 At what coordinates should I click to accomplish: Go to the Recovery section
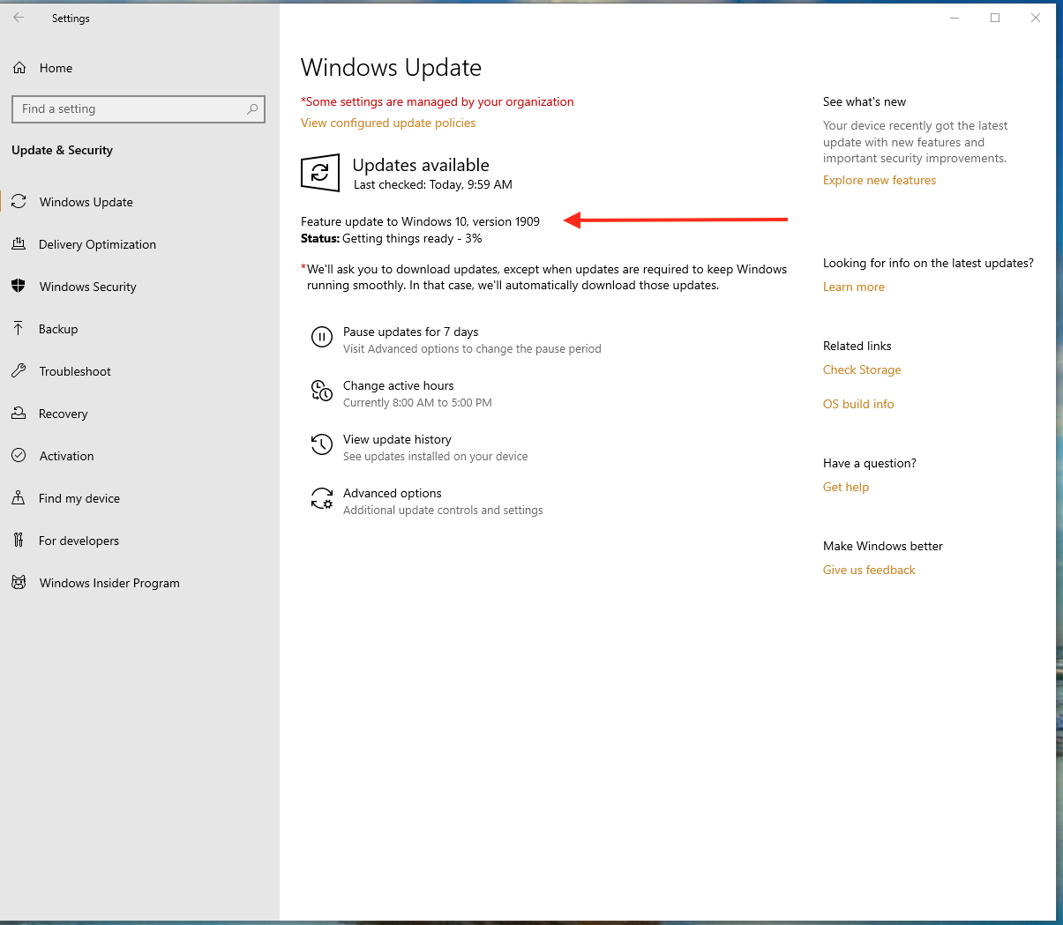point(63,414)
